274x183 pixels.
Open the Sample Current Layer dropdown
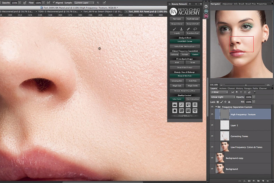(84, 3)
